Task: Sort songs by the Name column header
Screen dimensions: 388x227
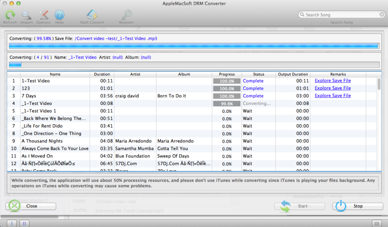Action: tap(55, 74)
